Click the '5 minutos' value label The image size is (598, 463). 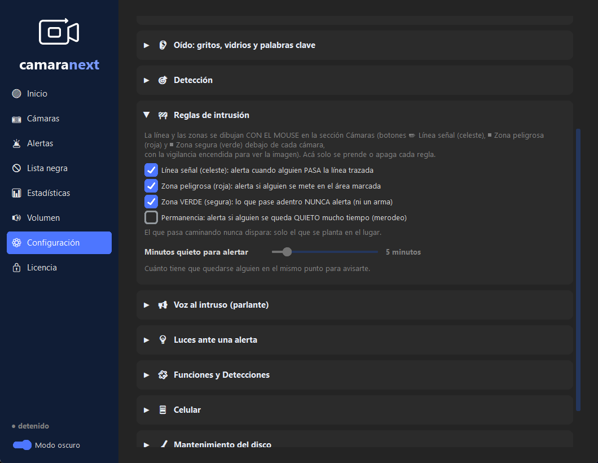point(403,252)
